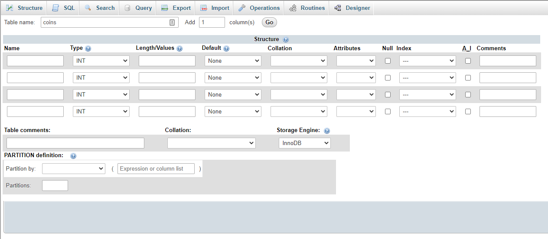Click the Add column(s) number field
The image size is (548, 239).
[x=212, y=23]
